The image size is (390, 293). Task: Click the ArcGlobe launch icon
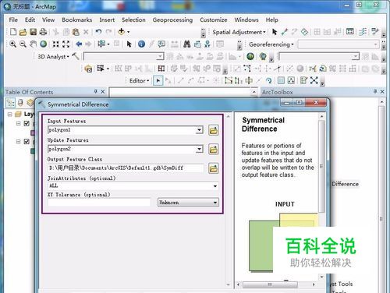263,56
